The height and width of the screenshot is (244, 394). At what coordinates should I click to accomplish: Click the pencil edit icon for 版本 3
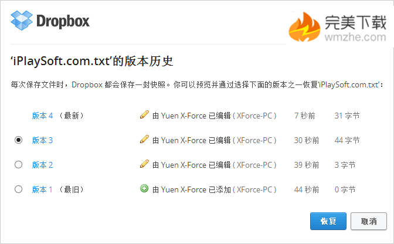(144, 140)
